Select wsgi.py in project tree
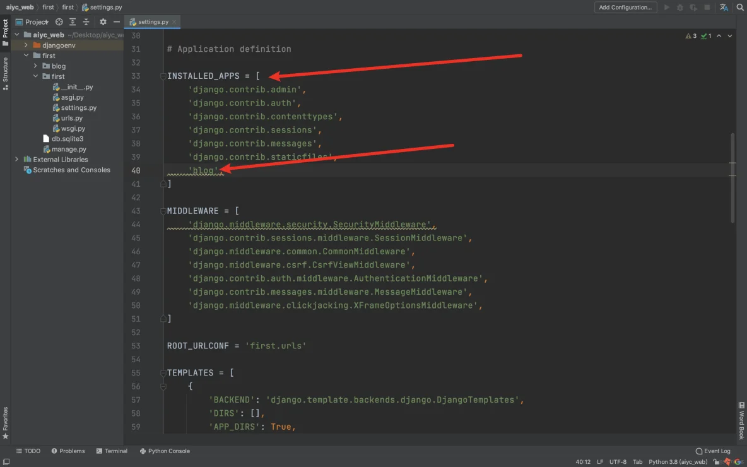 point(69,128)
